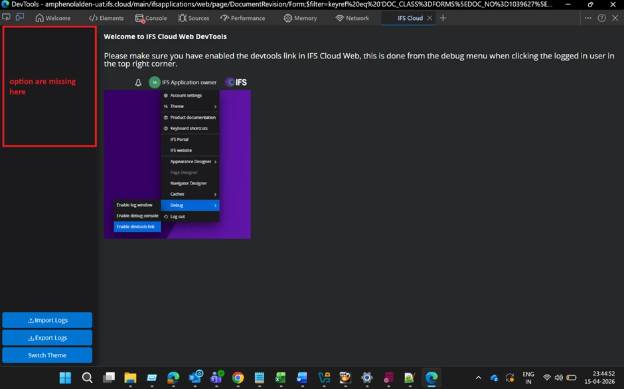Click the Wi-Fi network tray icon
The height and width of the screenshot is (389, 624).
point(547,378)
